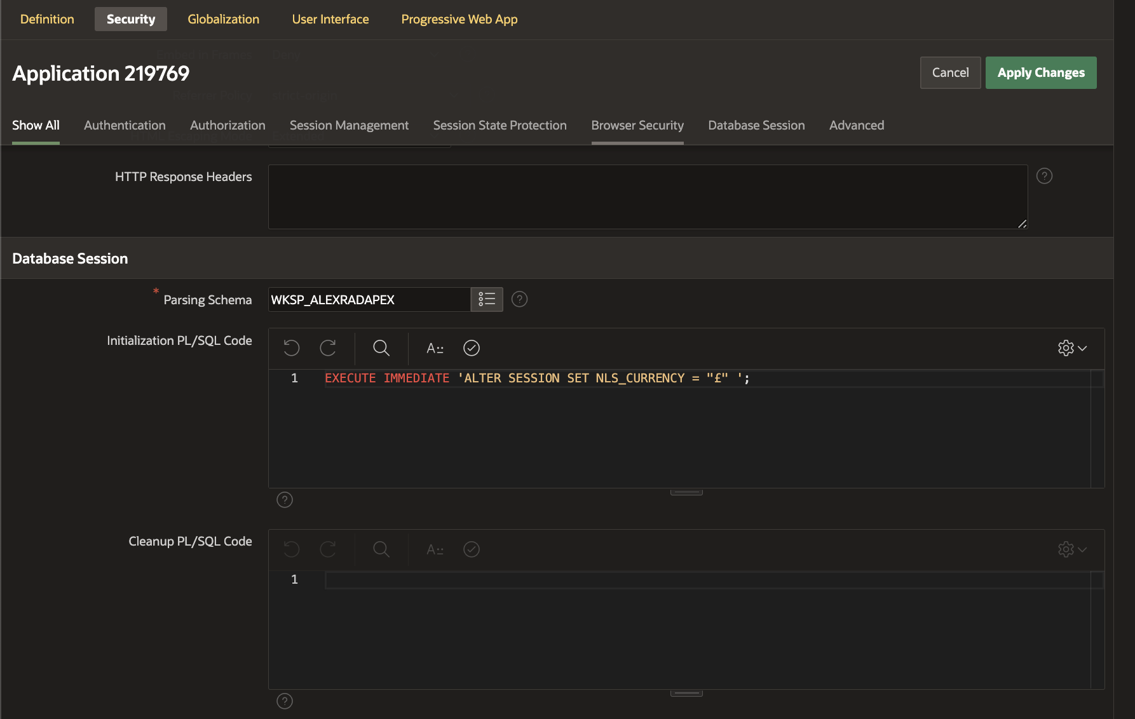Jump to Browser Security section tab

click(x=637, y=125)
